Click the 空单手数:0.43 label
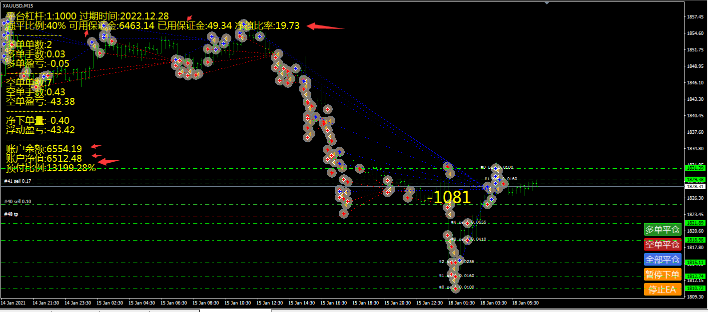 [35, 92]
